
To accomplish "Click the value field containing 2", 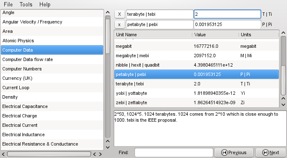I will pyautogui.click(x=227, y=14).
